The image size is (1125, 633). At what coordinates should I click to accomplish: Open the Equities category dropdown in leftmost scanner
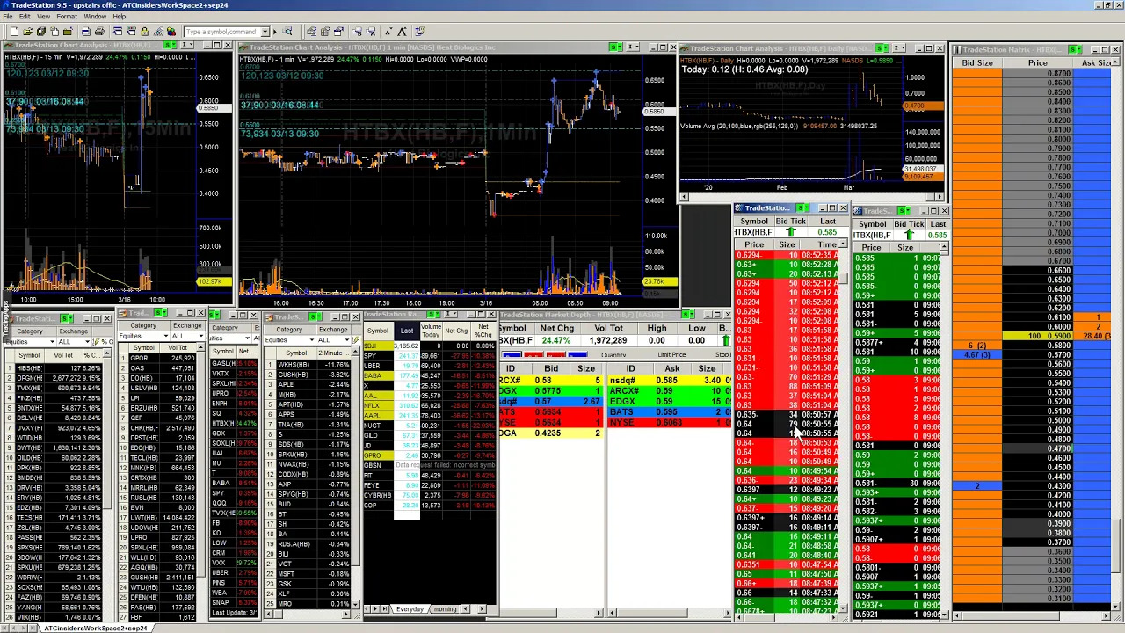52,342
